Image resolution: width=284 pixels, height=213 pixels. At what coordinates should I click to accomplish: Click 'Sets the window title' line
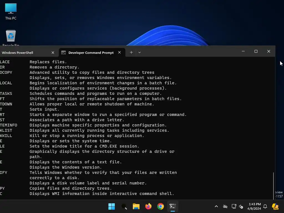[x=84, y=146]
